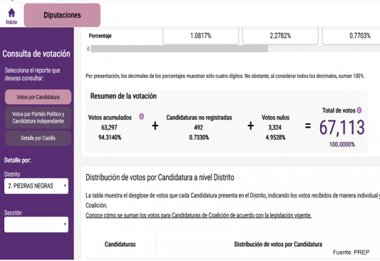Select Votos por Candidatura report

coord(38,97)
